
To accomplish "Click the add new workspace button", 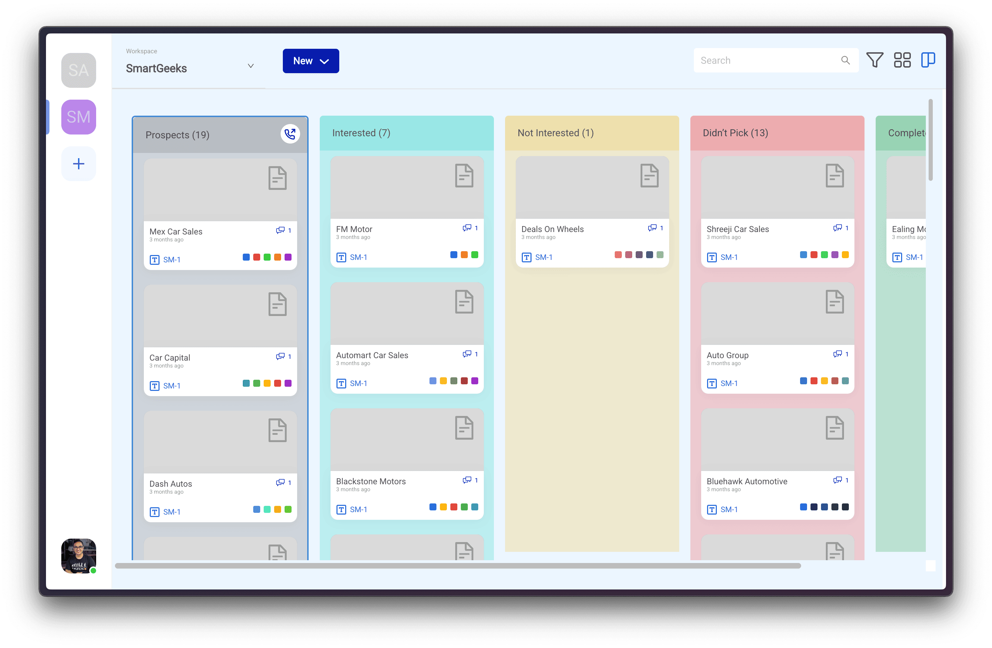I will [78, 163].
